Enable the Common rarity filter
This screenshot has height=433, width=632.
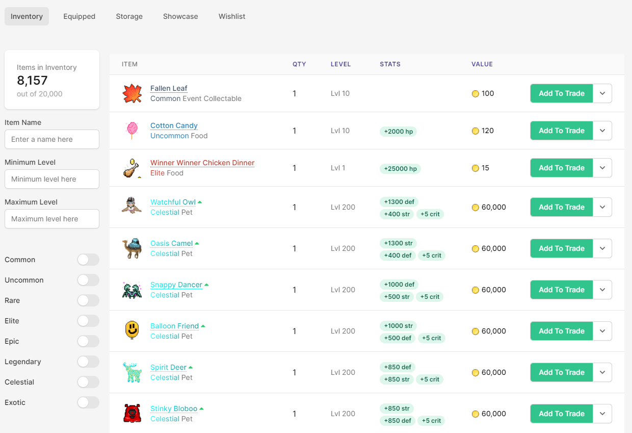88,260
